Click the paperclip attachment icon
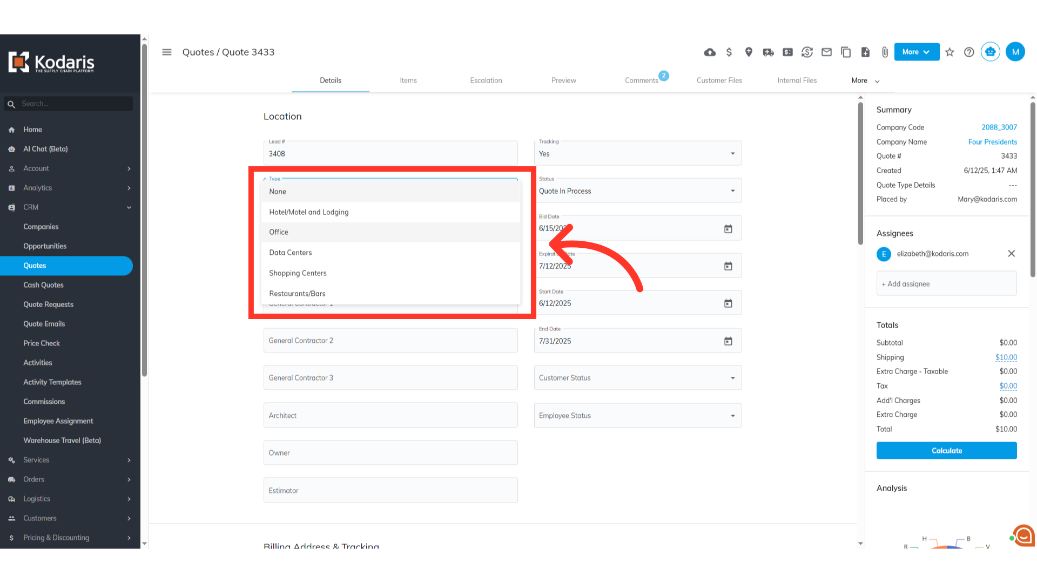1037x583 pixels. click(885, 52)
